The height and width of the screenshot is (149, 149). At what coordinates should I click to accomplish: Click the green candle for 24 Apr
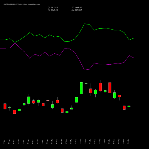point(29,100)
